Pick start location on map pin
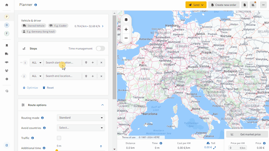 [86, 63]
